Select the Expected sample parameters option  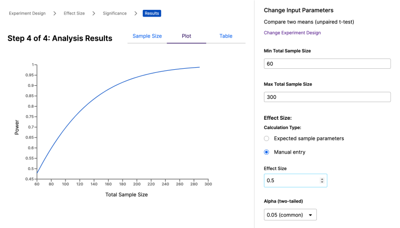point(266,138)
